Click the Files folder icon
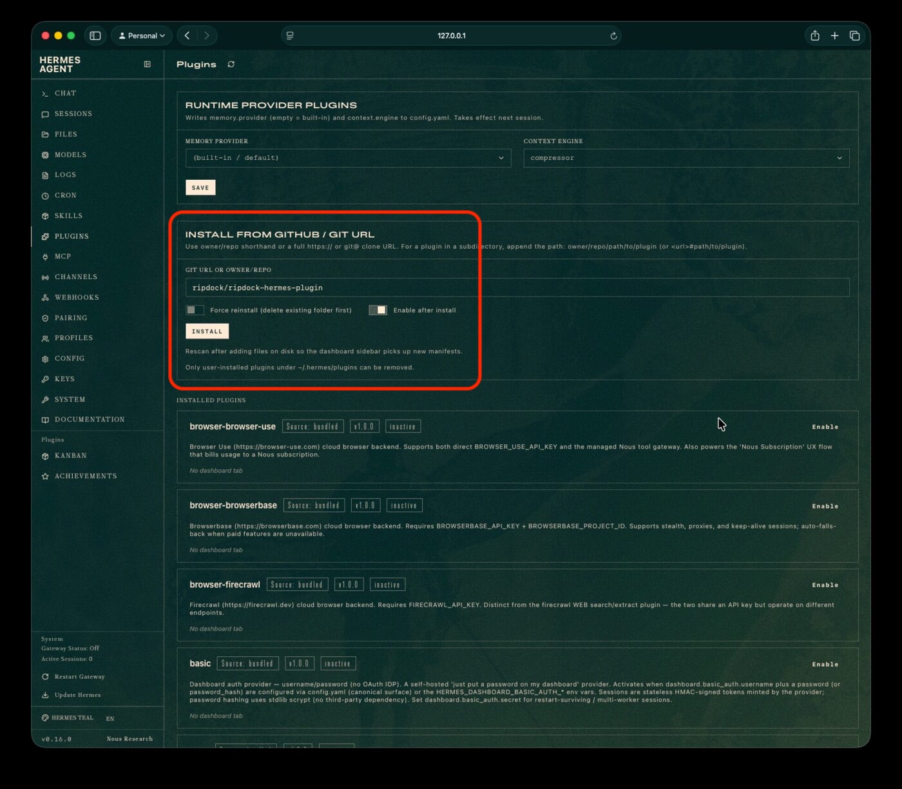Image resolution: width=902 pixels, height=789 pixels. click(x=45, y=135)
